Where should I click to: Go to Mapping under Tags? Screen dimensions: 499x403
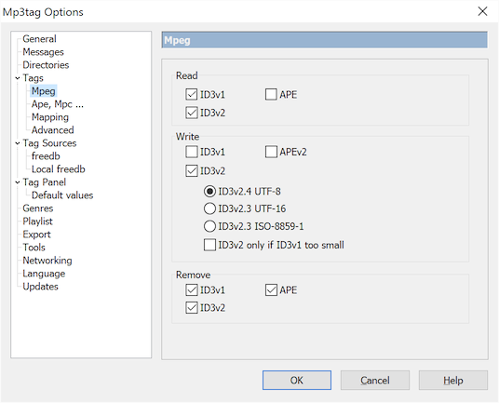50,117
